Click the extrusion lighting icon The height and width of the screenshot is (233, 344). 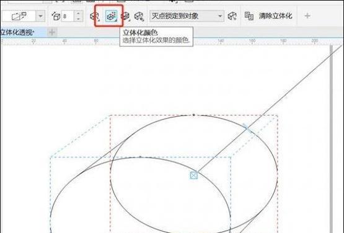[139, 16]
